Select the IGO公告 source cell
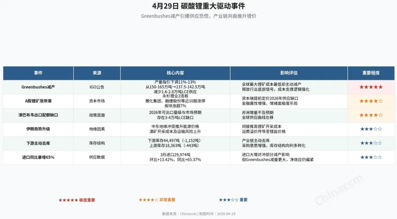397x219 pixels. (97, 87)
